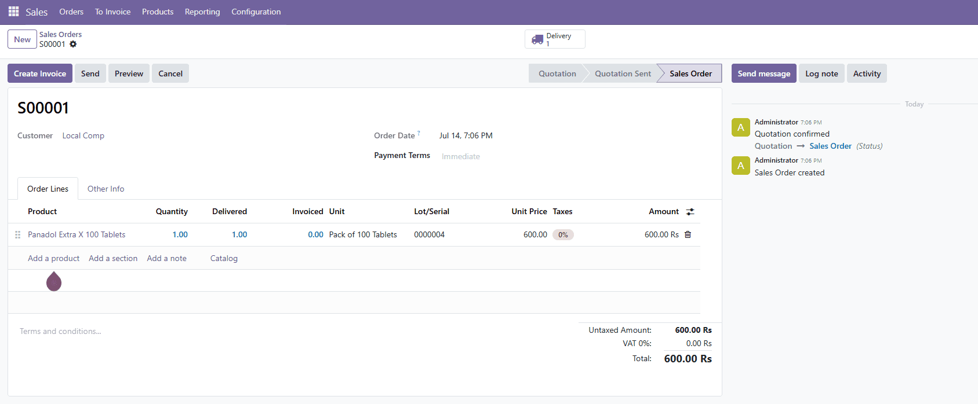This screenshot has height=404, width=978.
Task: Open the product Catalog
Action: point(224,258)
